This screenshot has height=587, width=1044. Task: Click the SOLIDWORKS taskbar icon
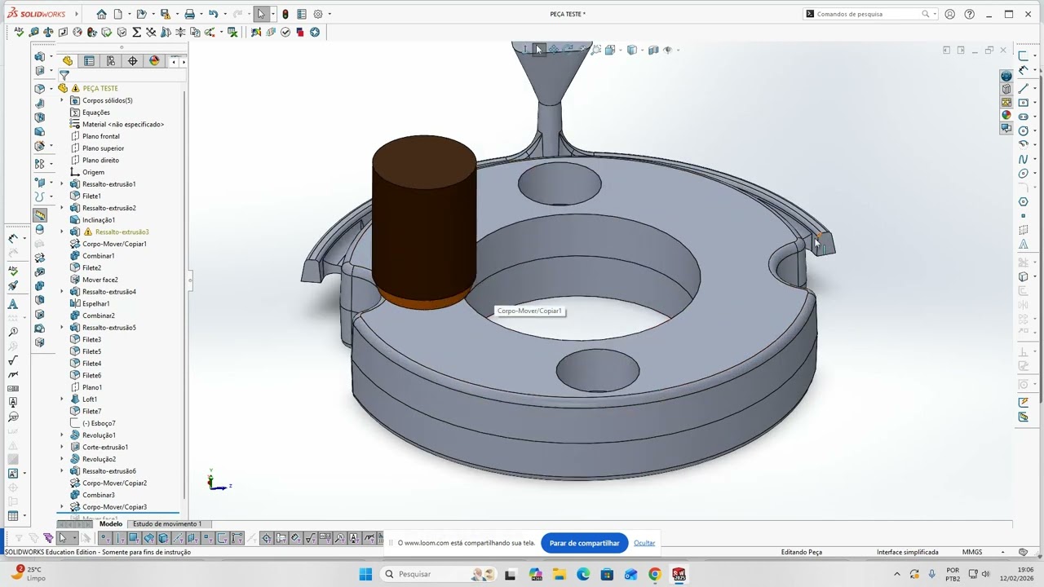679,574
